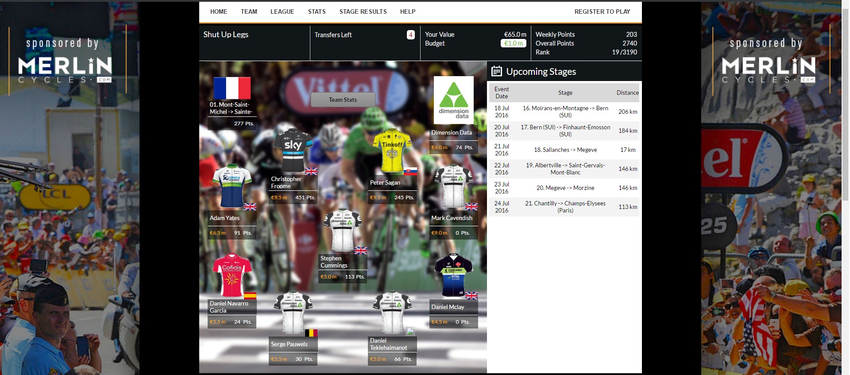Image resolution: width=850 pixels, height=375 pixels.
Task: Click the Upcoming Stages calendar icon
Action: (496, 71)
